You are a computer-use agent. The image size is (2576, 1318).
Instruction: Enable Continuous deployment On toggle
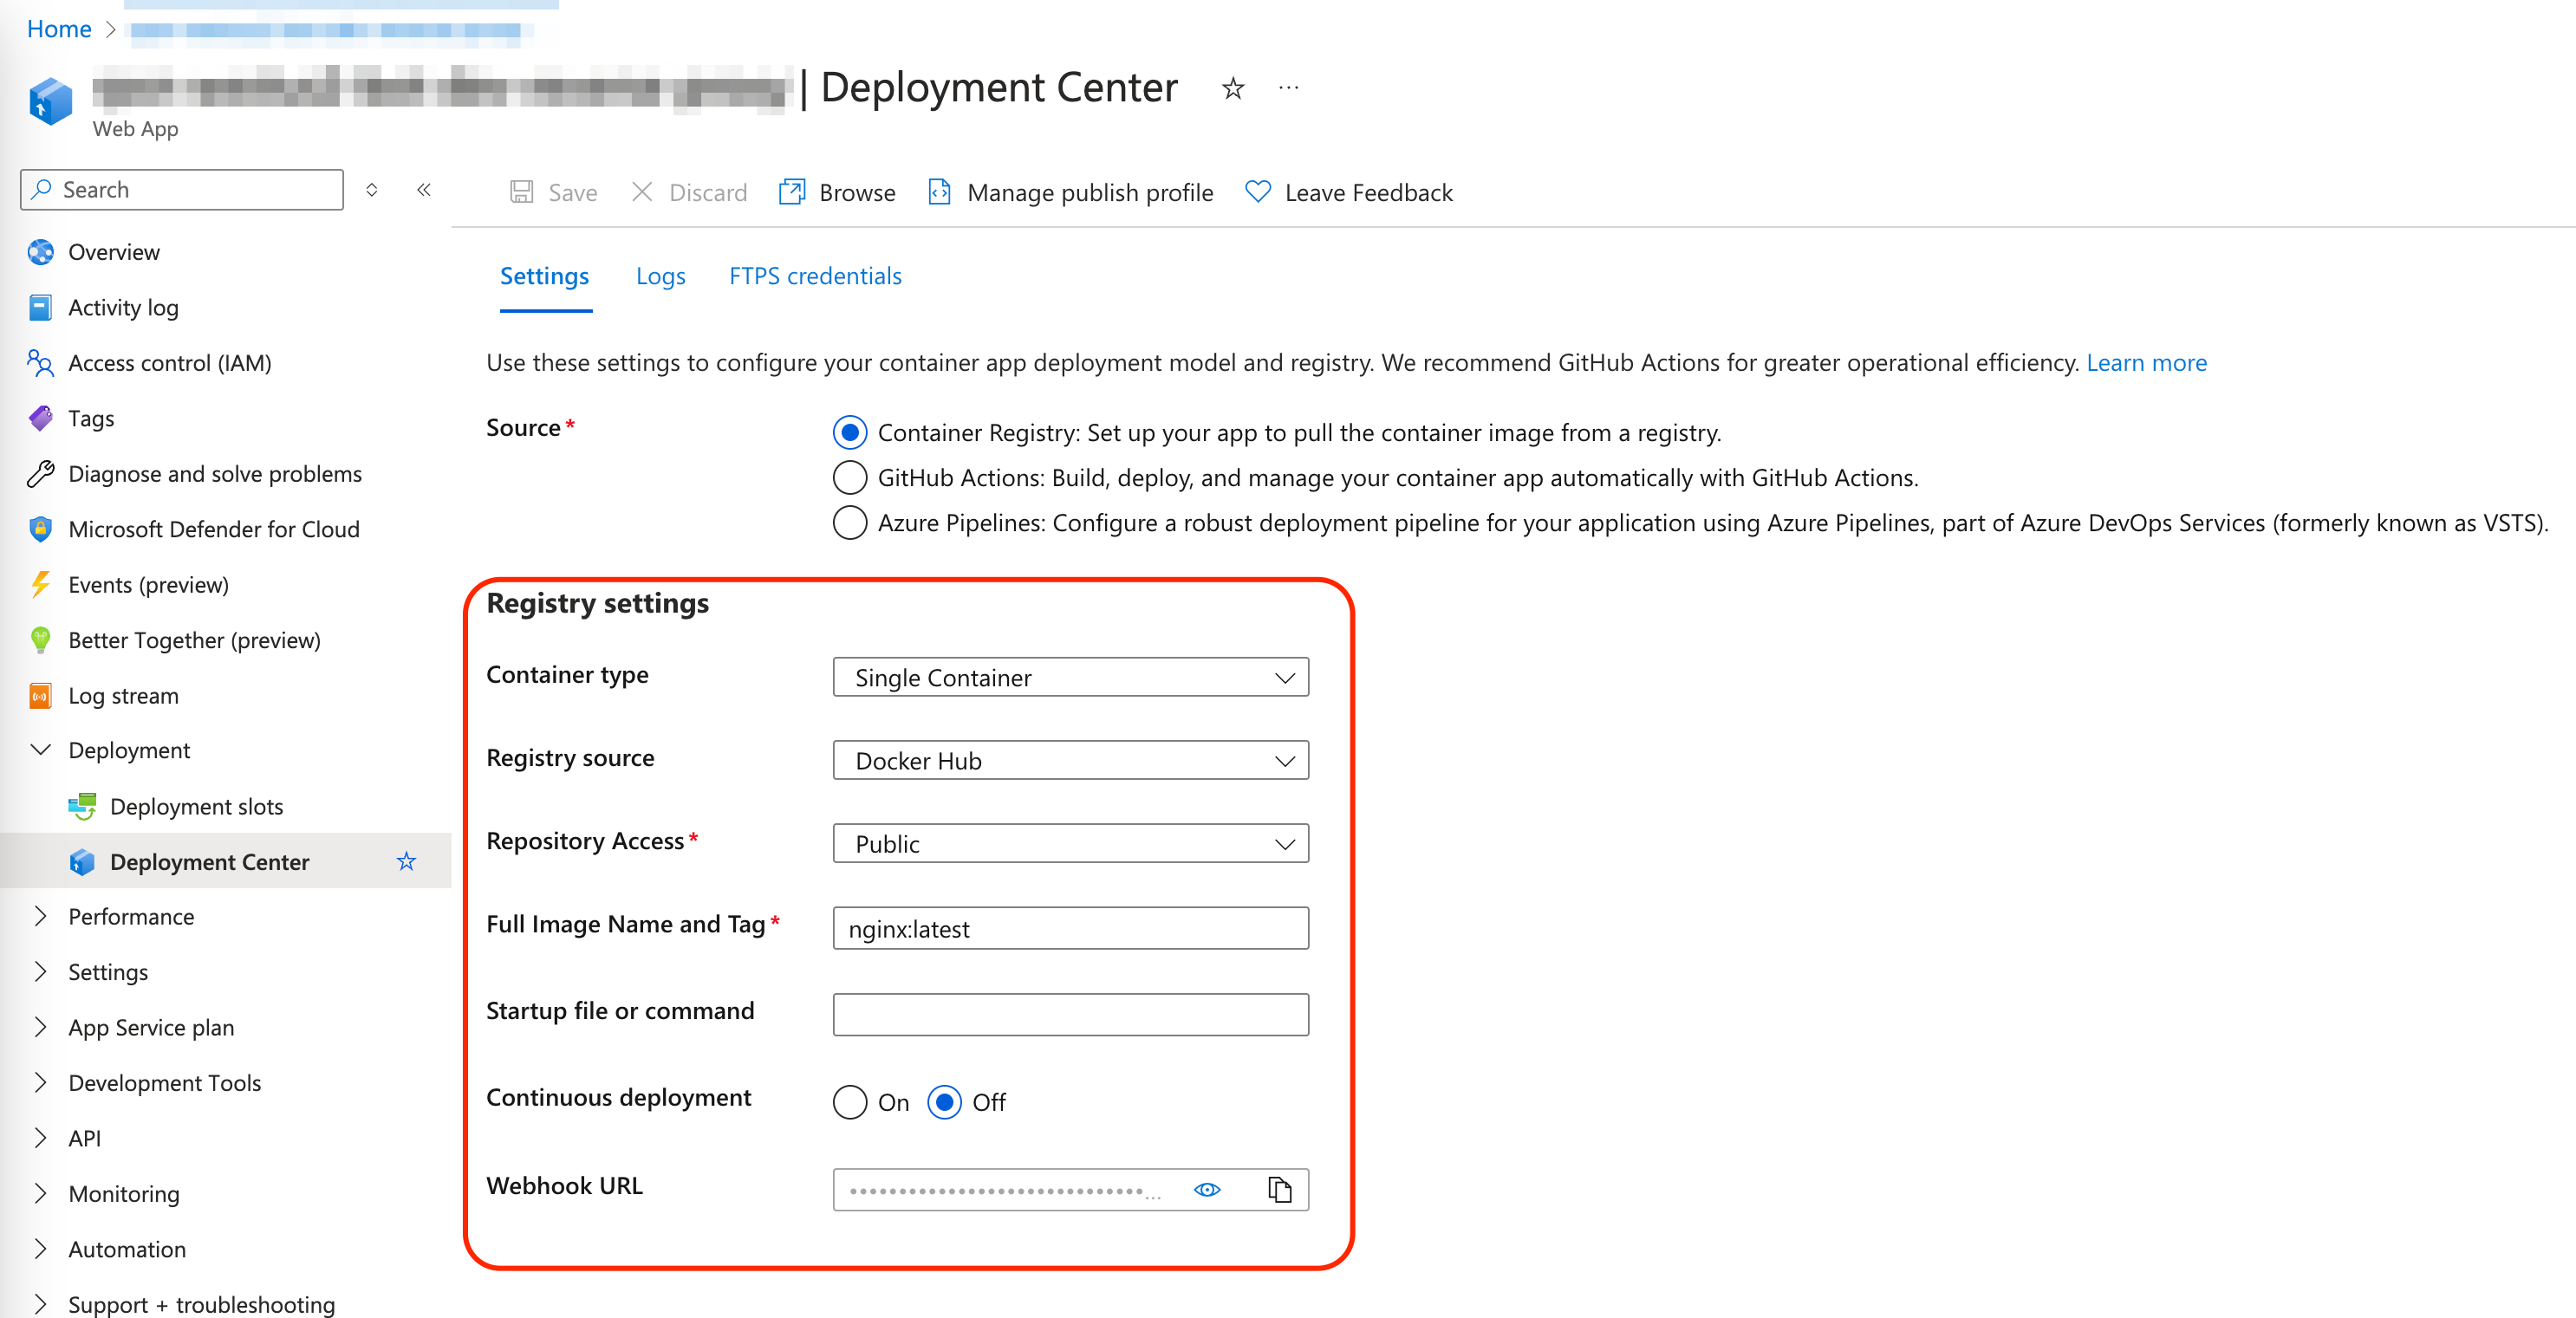pyautogui.click(x=851, y=1101)
